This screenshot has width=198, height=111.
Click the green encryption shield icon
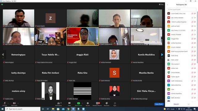(2, 4)
